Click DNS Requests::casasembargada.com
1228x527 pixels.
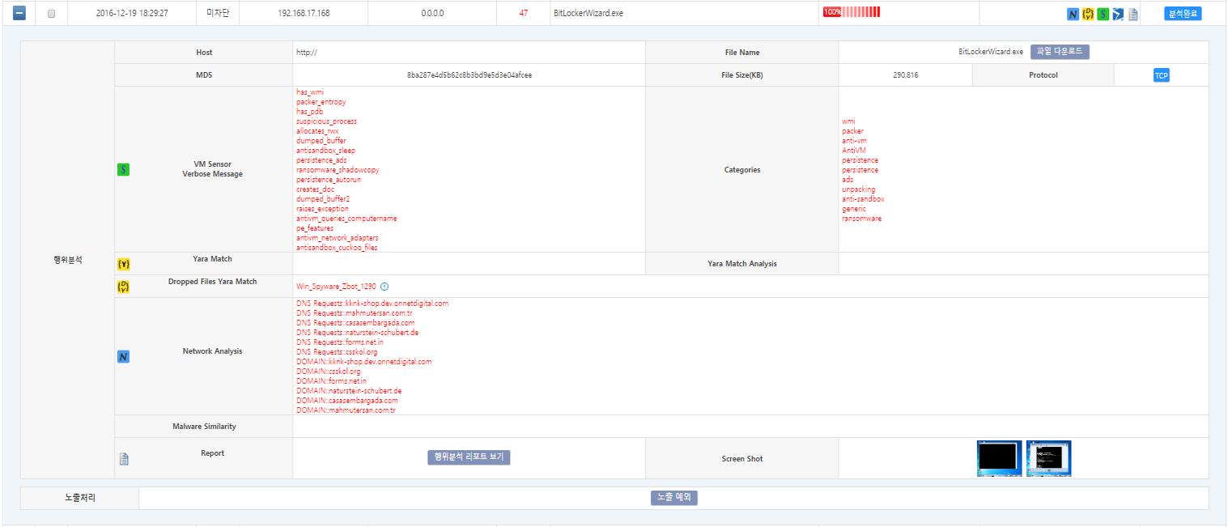pyautogui.click(x=355, y=323)
